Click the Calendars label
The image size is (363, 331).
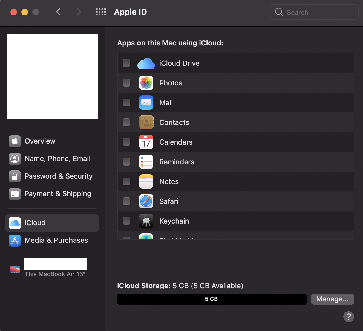click(176, 142)
